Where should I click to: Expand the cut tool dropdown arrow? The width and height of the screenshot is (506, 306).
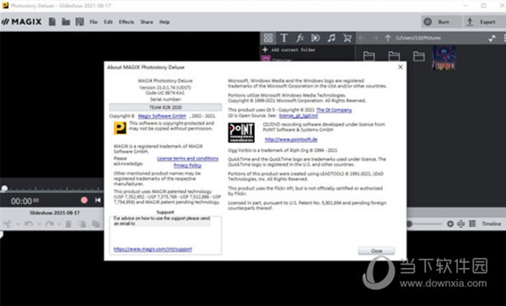pos(18,224)
